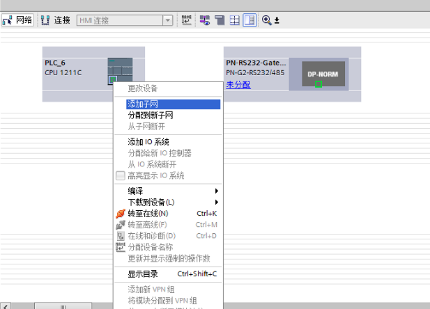430x309 pixels.
Task: Choose 分配设备名称 menu entry
Action: click(168, 247)
